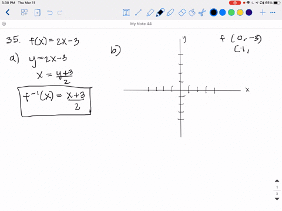Image resolution: width=282 pixels, height=211 pixels.
Task: Add a new page icon
Action: [38, 13]
